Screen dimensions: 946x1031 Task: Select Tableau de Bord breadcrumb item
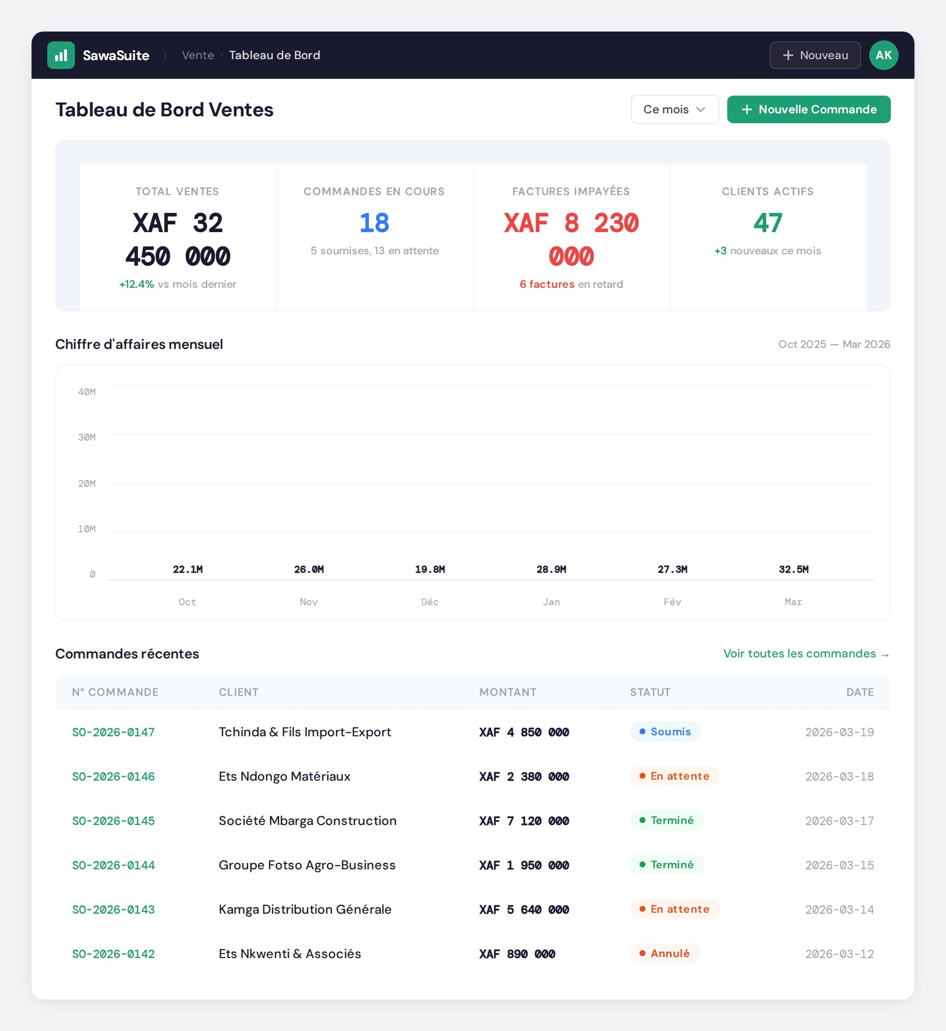click(274, 55)
